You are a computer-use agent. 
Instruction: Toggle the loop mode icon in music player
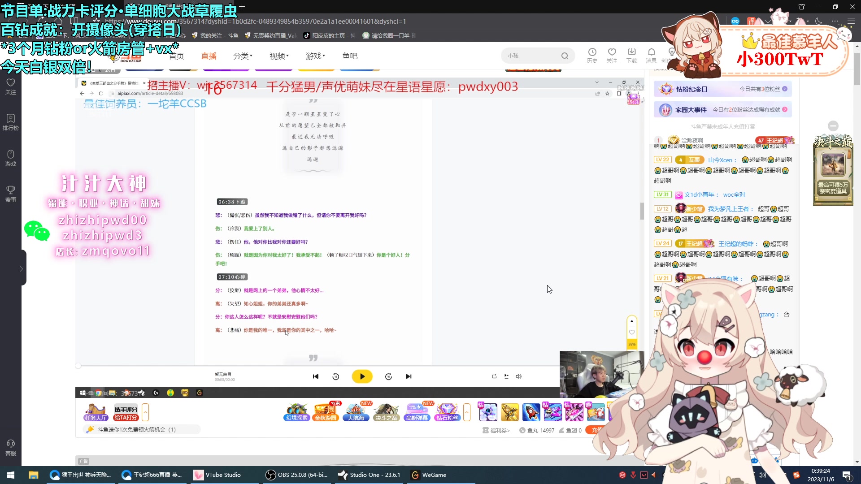[494, 376]
